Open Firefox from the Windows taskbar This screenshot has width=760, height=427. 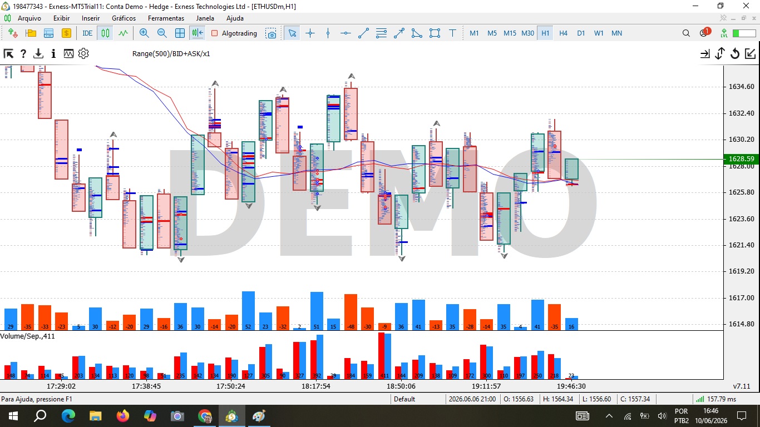point(122,415)
